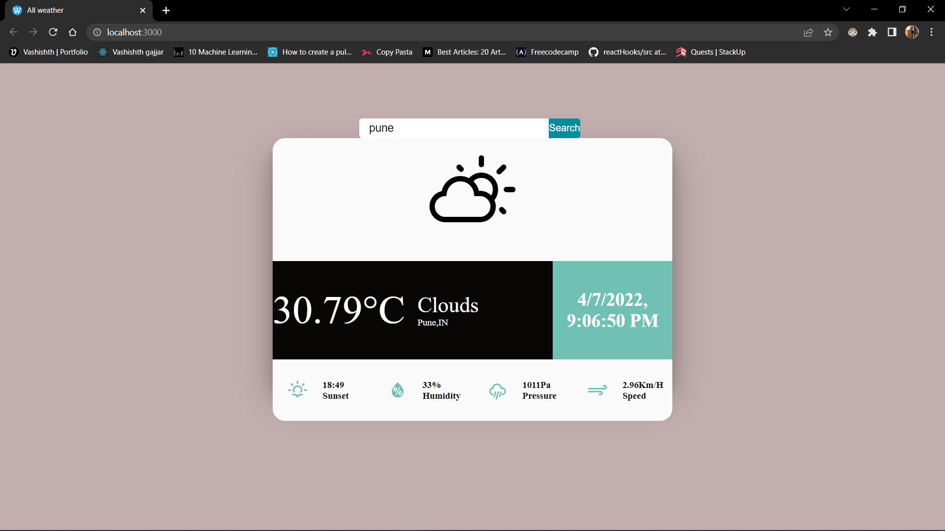Open the browser extensions puzzle icon
Viewport: 945px width, 531px height.
[x=873, y=32]
